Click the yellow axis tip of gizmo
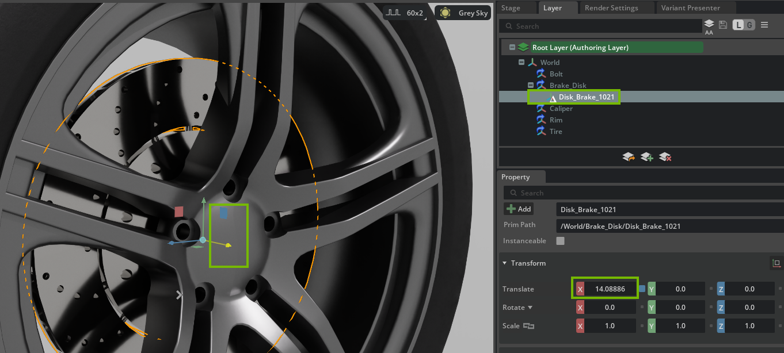The height and width of the screenshot is (353, 784). pos(229,245)
